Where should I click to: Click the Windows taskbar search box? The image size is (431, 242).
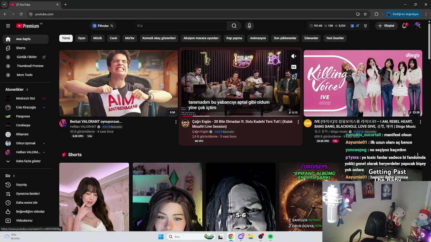192,237
